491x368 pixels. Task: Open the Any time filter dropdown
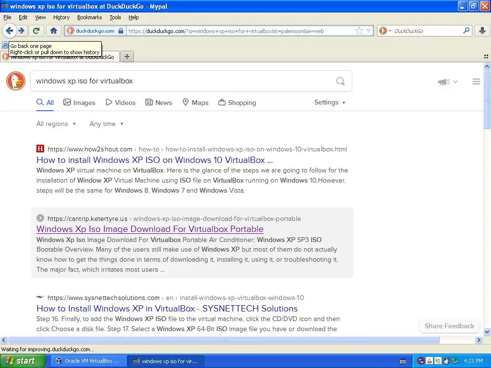106,124
